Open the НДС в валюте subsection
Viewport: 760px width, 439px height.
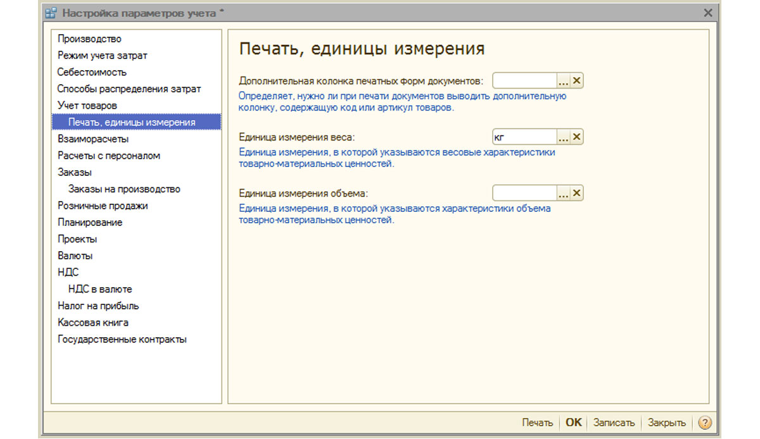coord(100,289)
